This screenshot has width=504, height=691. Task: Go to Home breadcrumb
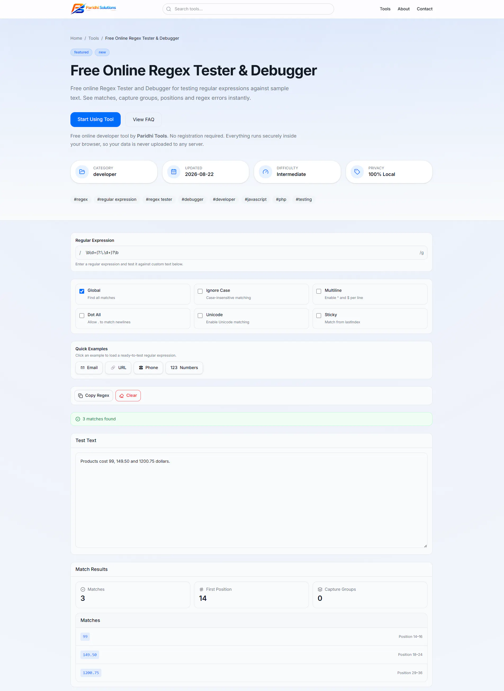click(x=76, y=38)
